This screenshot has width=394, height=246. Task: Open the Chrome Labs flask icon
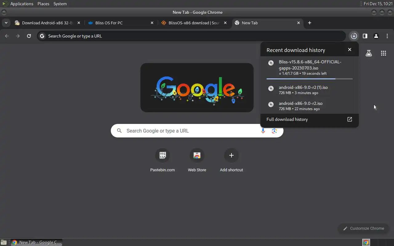(x=369, y=53)
